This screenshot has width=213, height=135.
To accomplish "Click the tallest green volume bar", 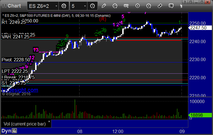I will click(x=75, y=109).
